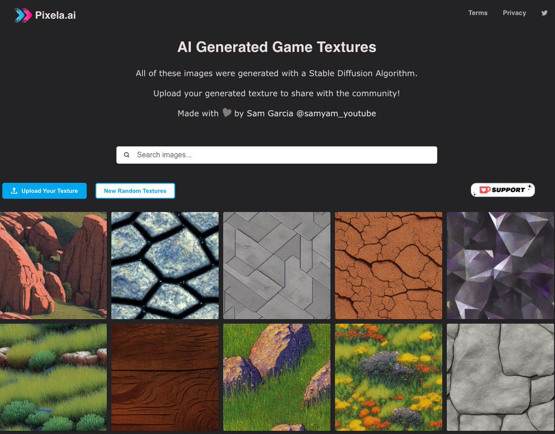Open the Twitter bird icon link
The height and width of the screenshot is (434, 555).
coord(544,13)
